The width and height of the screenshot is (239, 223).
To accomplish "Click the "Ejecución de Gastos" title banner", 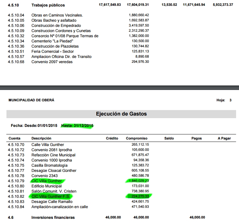I will coord(121,114).
